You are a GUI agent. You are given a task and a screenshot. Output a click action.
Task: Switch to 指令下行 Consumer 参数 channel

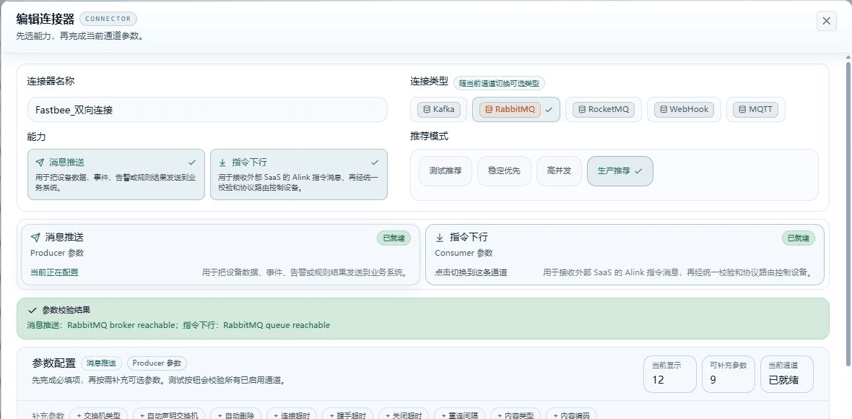[x=625, y=254]
